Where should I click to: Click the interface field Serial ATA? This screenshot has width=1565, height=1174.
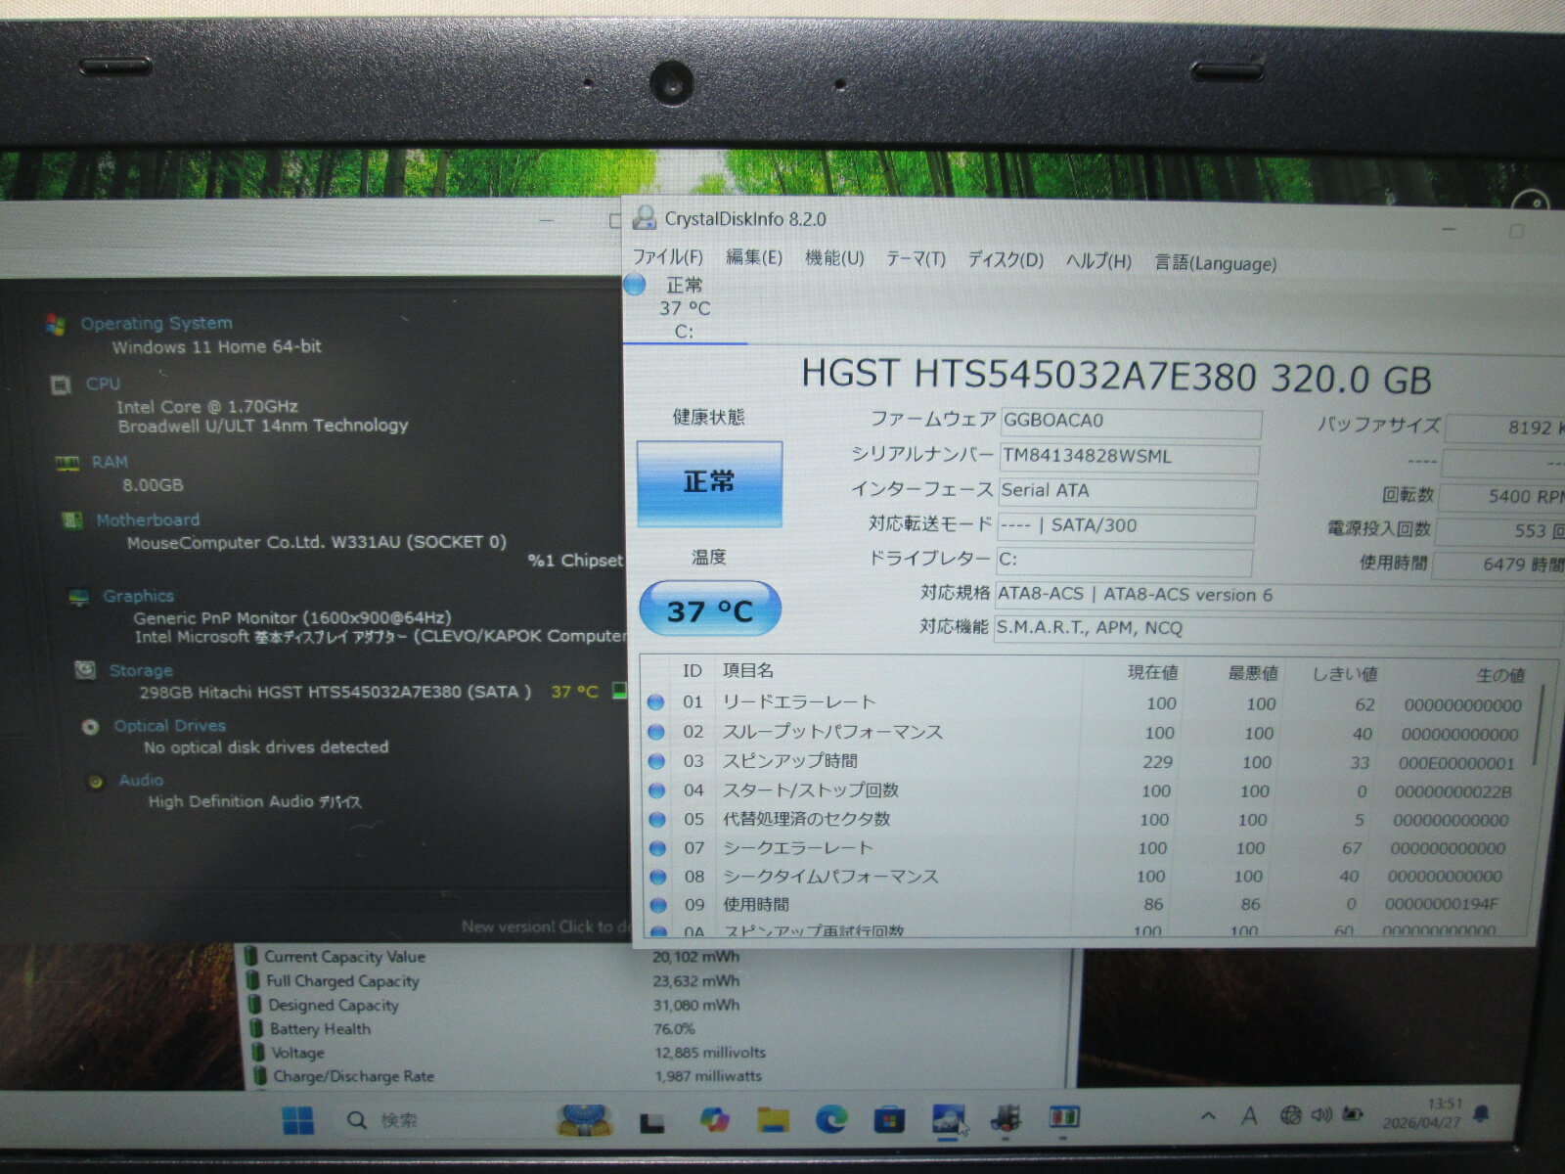[x=1127, y=492]
